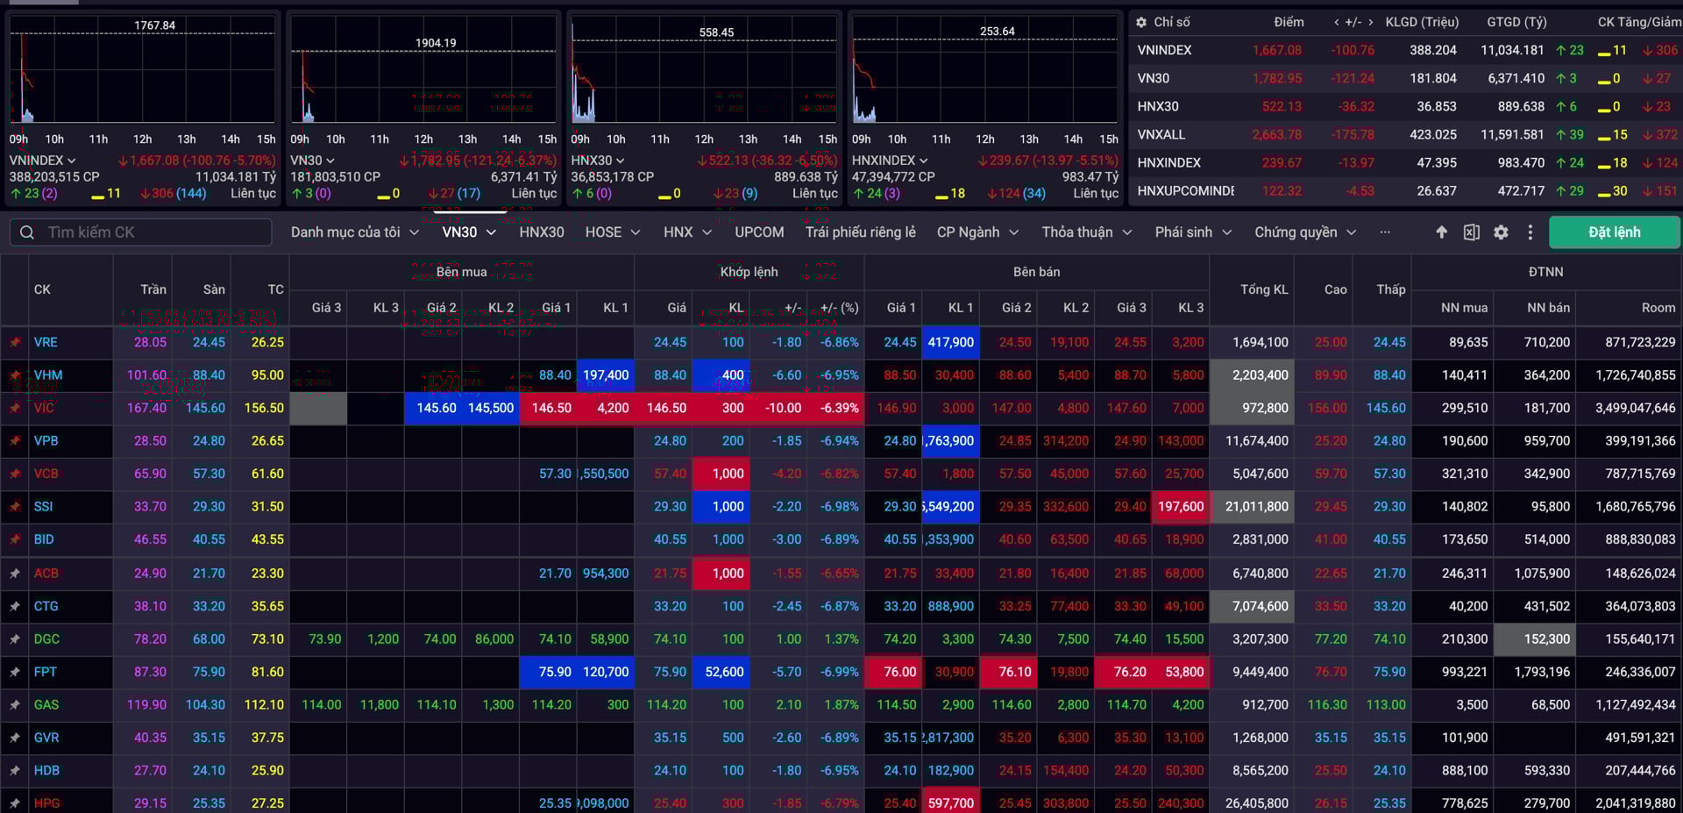Viewport: 1683px width, 813px height.
Task: Toggle the pin on the GAS row
Action: pos(15,705)
